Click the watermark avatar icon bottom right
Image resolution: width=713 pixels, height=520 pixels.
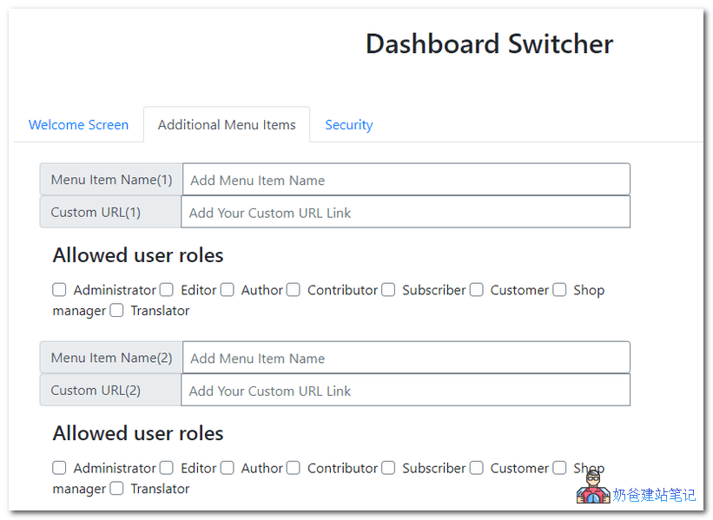[x=592, y=489]
